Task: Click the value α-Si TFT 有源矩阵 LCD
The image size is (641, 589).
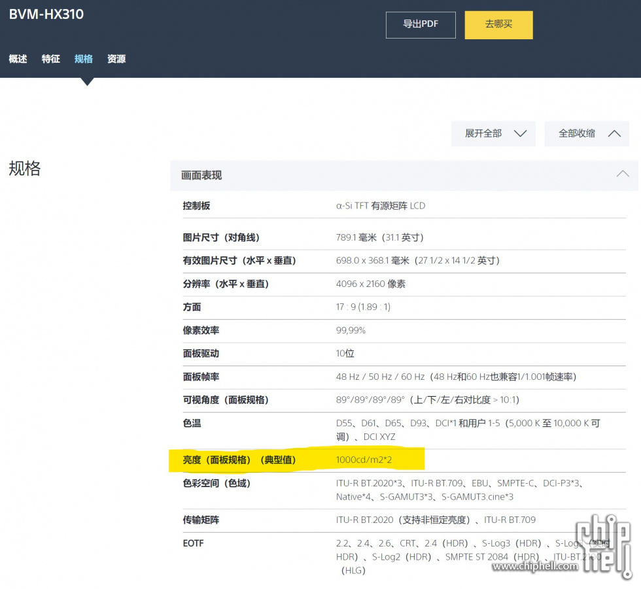Action: (381, 205)
